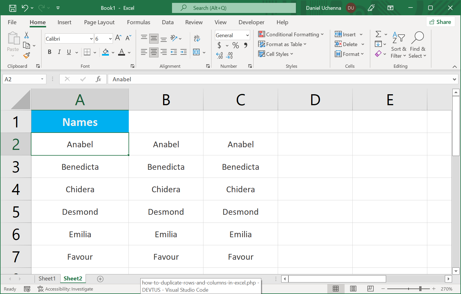Viewport: 461px width, 294px height.
Task: Click the Format Painter brush icon
Action: [x=27, y=55]
